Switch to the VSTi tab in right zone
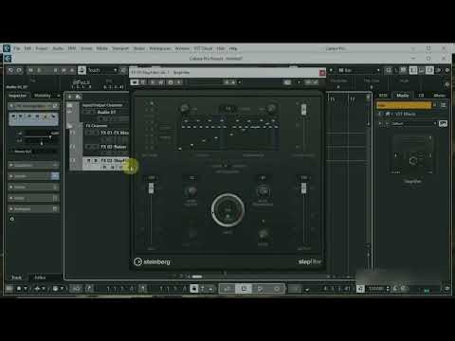The image size is (455, 341). click(x=383, y=96)
